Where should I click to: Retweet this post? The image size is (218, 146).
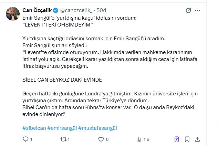(64, 139)
